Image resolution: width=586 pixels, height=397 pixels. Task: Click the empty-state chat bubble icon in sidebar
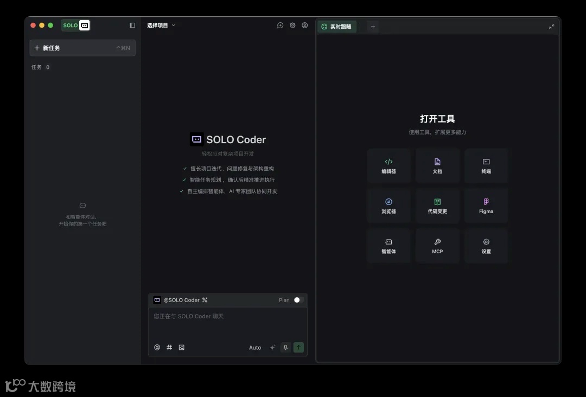click(x=82, y=206)
